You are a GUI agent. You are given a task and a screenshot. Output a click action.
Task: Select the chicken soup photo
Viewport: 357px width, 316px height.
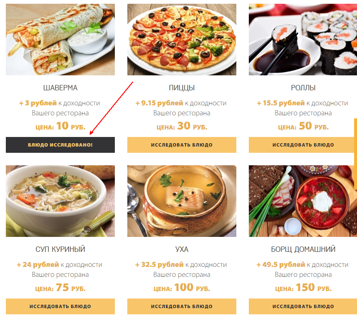[60, 201]
